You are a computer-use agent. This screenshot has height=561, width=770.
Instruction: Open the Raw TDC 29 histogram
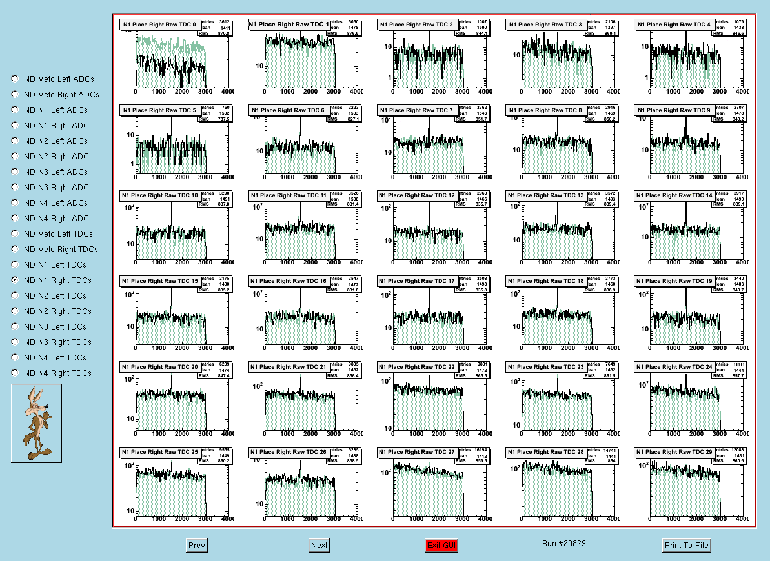pyautogui.click(x=691, y=484)
